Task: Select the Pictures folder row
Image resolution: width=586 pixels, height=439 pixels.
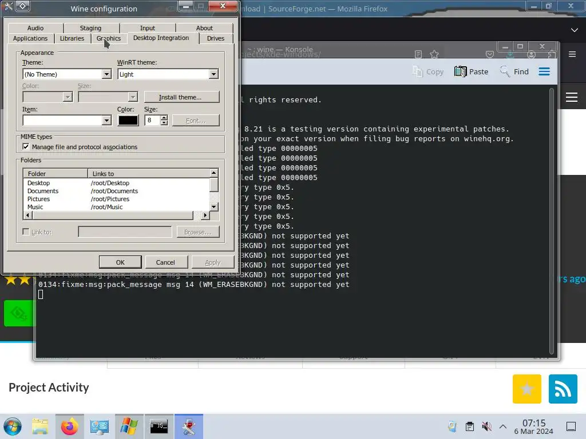Action: (116, 199)
